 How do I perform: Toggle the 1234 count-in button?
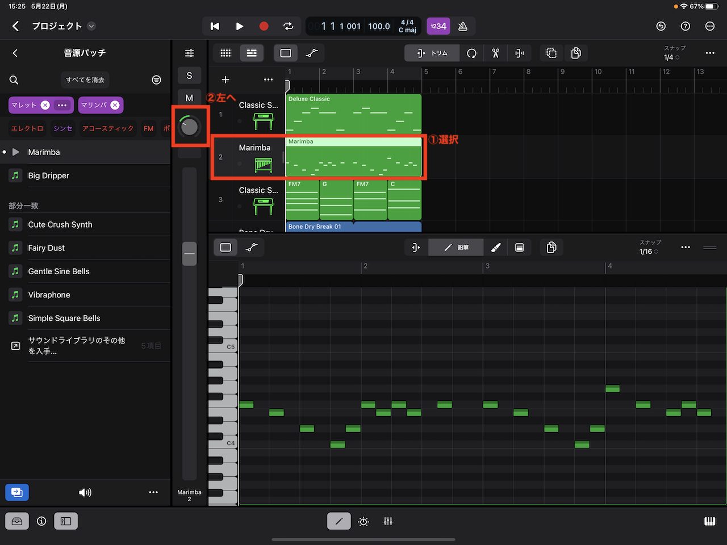click(438, 26)
